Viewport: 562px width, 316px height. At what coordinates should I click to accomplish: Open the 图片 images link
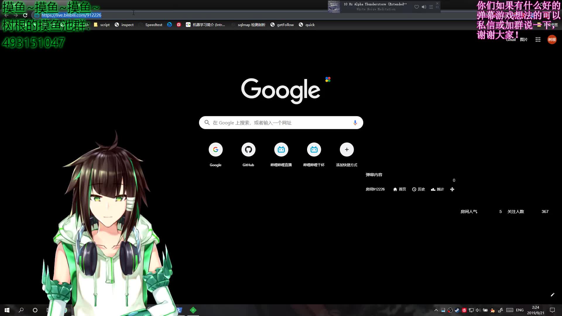pyautogui.click(x=524, y=39)
